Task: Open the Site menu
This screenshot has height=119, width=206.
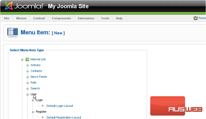Action: click(x=7, y=18)
